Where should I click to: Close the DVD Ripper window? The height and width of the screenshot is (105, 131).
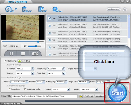[x=128, y=1]
